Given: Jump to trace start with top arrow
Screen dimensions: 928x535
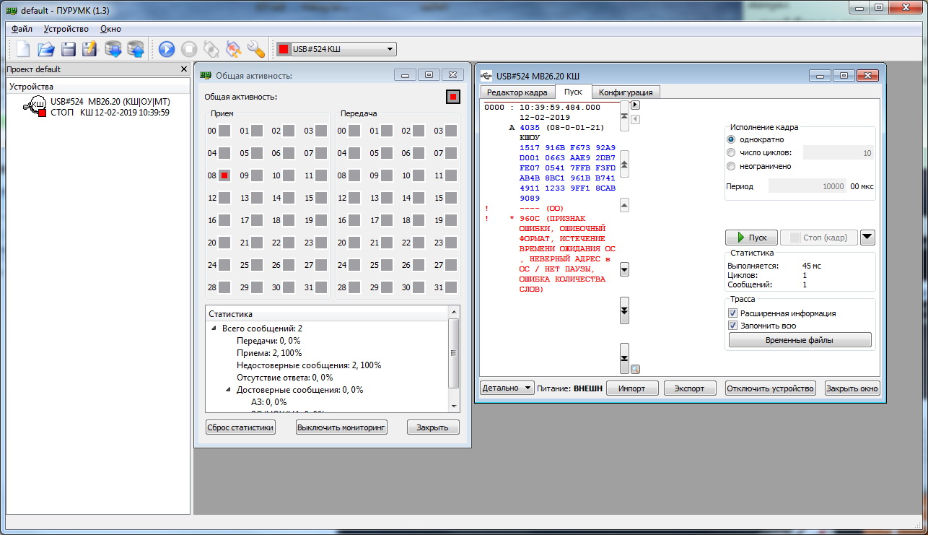Looking at the screenshot, I should (x=624, y=116).
